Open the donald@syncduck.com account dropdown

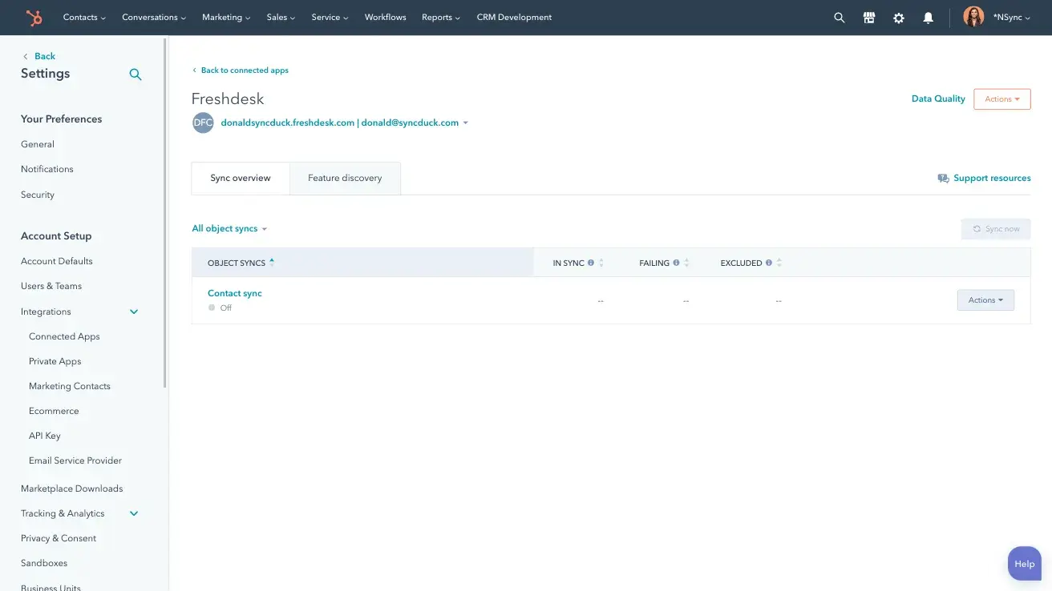pos(466,123)
